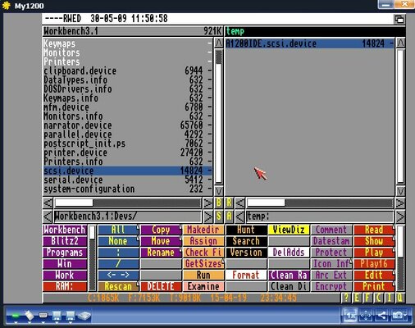The width and height of the screenshot is (415, 328).
Task: Click the temp pane horizontal scroll thumb
Action: click(x=266, y=203)
